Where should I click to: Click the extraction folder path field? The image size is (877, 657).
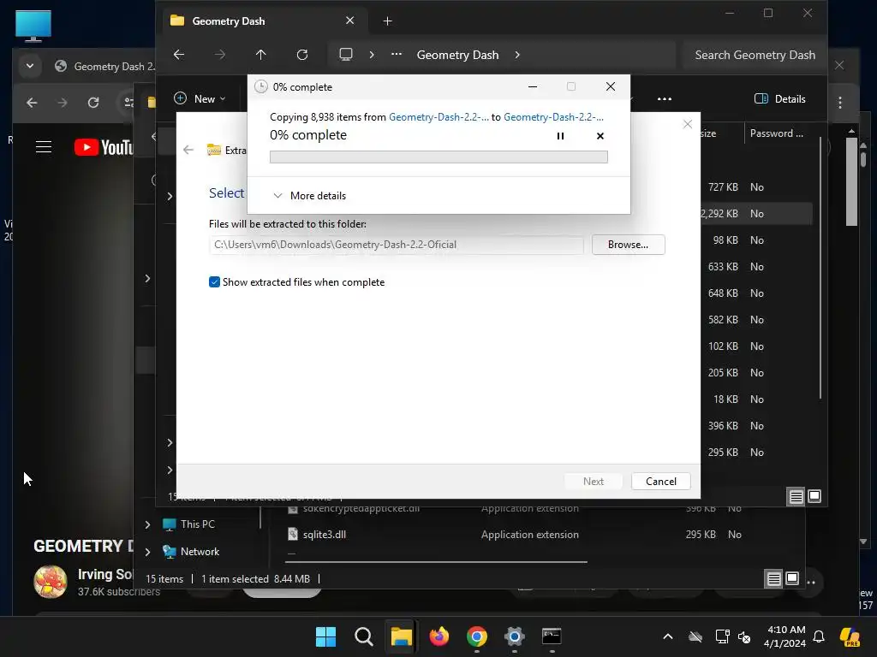pos(396,245)
